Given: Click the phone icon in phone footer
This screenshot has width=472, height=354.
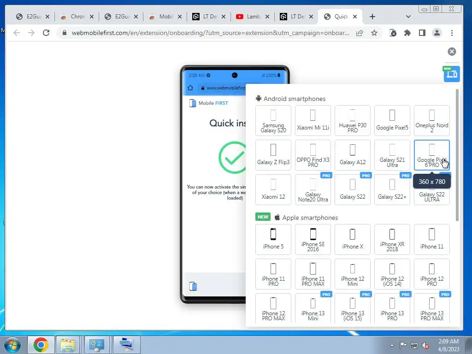Looking at the screenshot, I should click(x=193, y=286).
